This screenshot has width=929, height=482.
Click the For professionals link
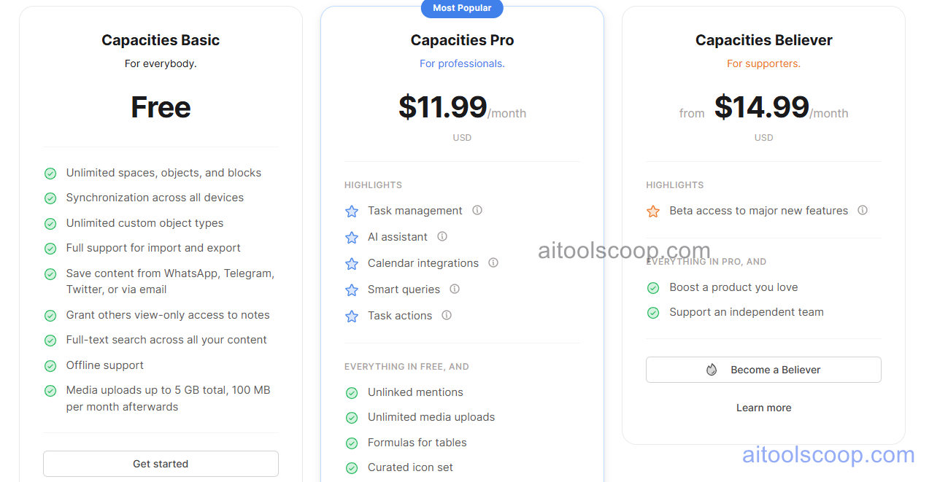[462, 63]
